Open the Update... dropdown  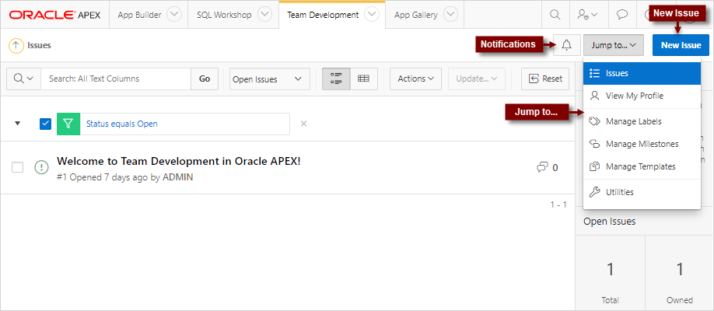(x=477, y=79)
